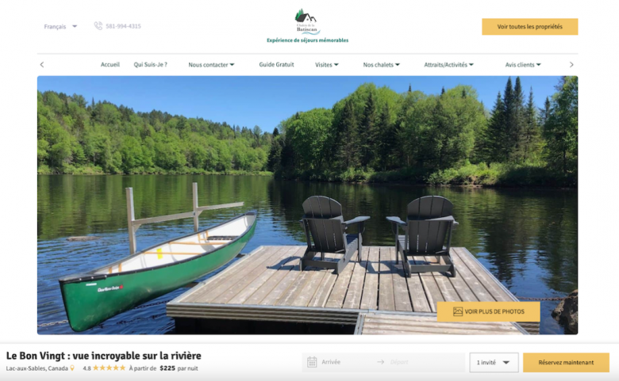Expand the Attraits/Activités menu
619x381 pixels.
coord(448,65)
